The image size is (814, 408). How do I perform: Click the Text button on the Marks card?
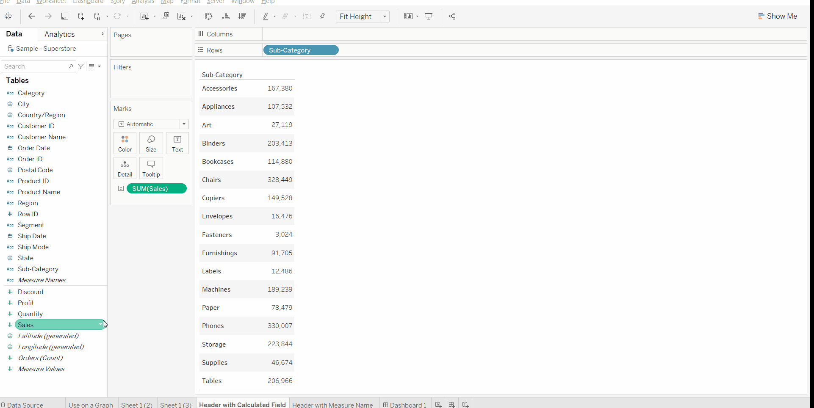[x=177, y=143]
